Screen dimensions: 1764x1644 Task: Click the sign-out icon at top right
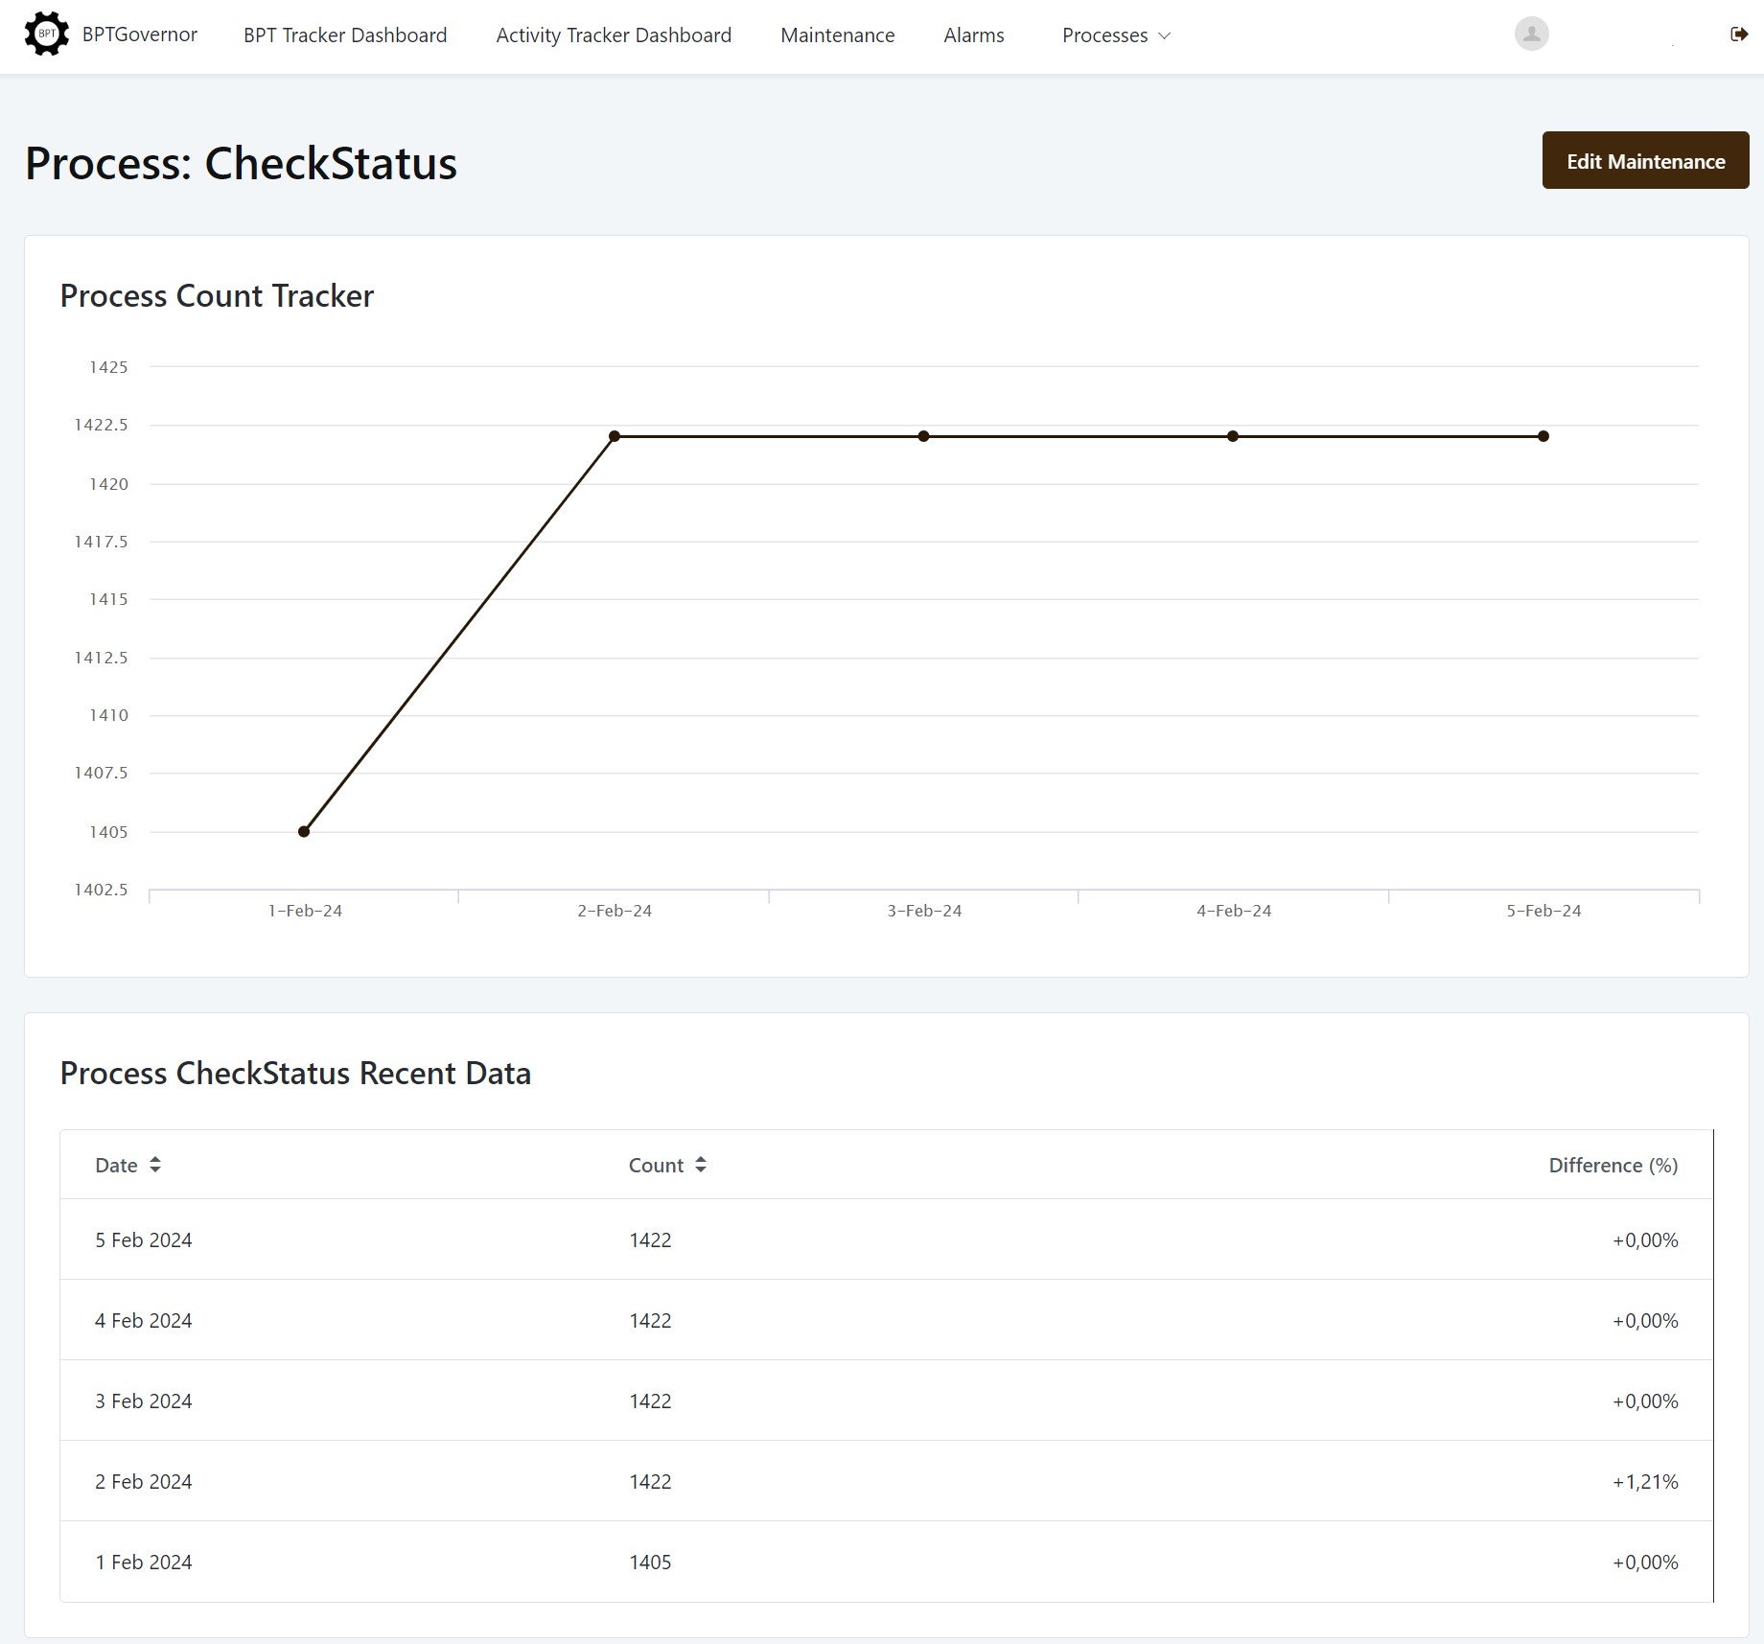point(1740,35)
